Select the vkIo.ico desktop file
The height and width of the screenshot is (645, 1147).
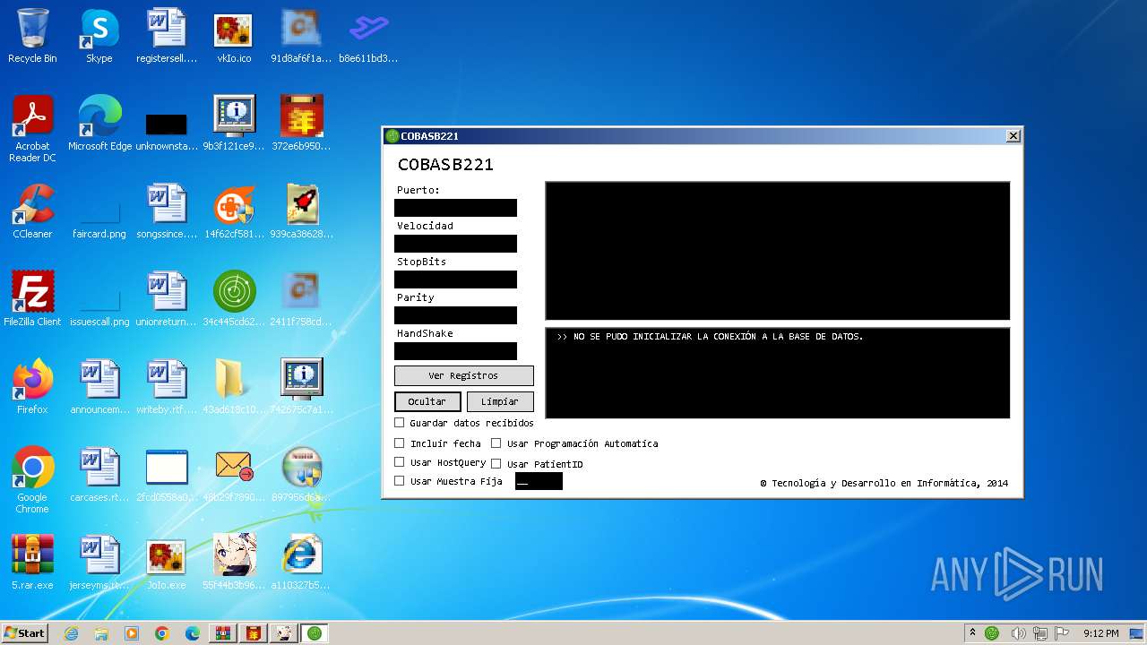(234, 36)
